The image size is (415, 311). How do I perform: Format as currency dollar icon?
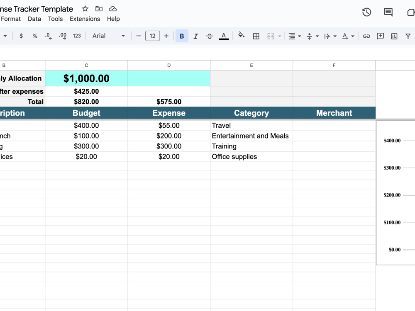click(21, 36)
